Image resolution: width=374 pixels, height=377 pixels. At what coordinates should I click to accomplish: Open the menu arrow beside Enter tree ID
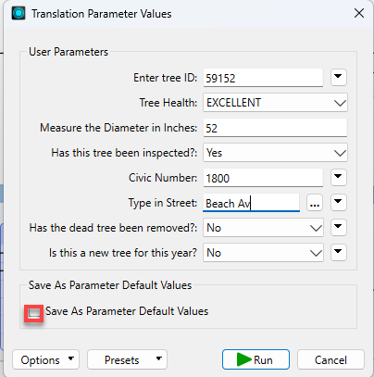(339, 77)
